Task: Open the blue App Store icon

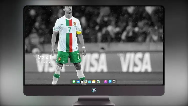Action: (x=110, y=82)
